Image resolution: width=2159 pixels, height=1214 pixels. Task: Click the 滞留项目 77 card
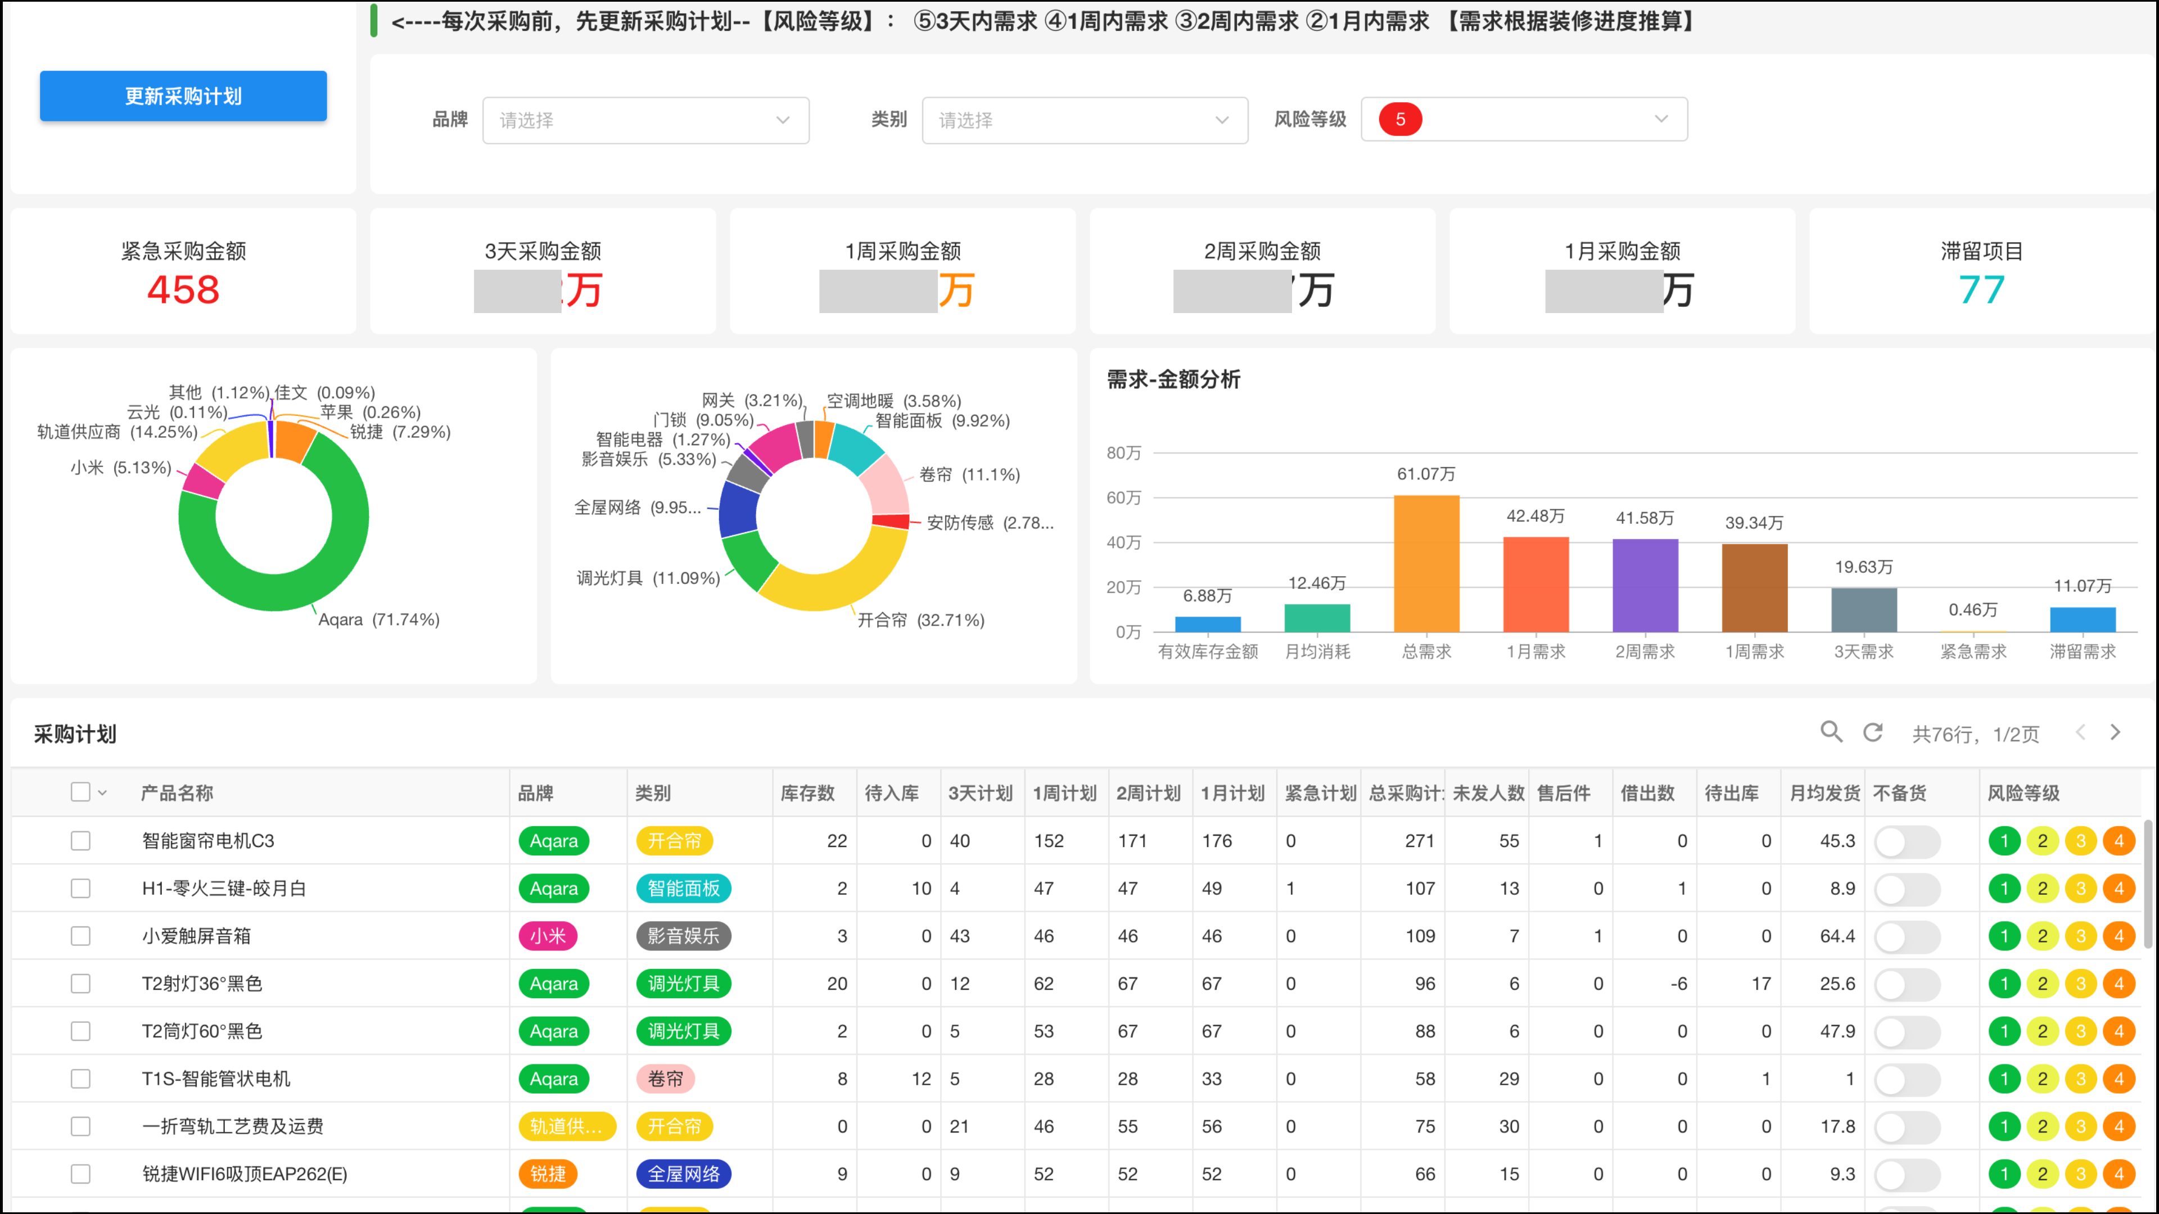tap(1981, 271)
